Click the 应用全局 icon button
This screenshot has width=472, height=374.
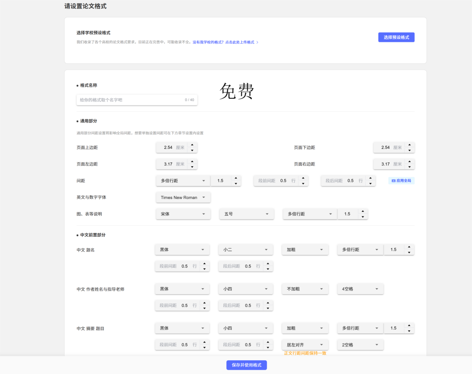(401, 181)
